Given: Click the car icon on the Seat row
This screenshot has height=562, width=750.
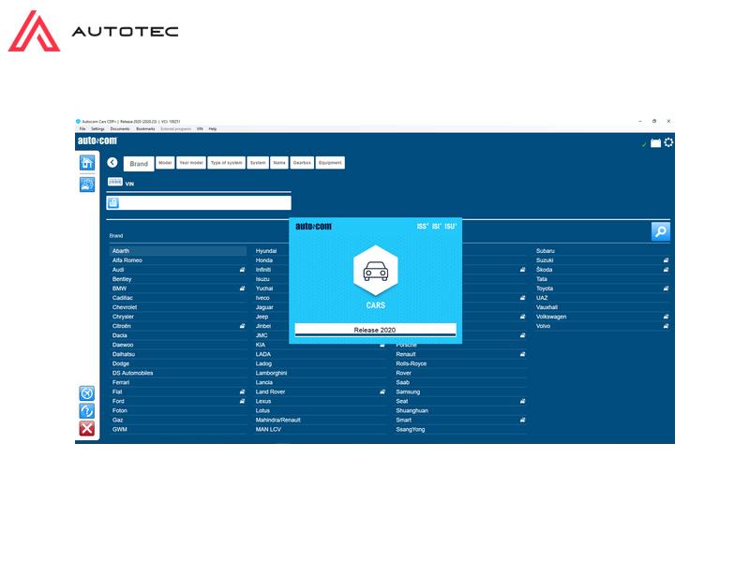Looking at the screenshot, I should click(522, 401).
